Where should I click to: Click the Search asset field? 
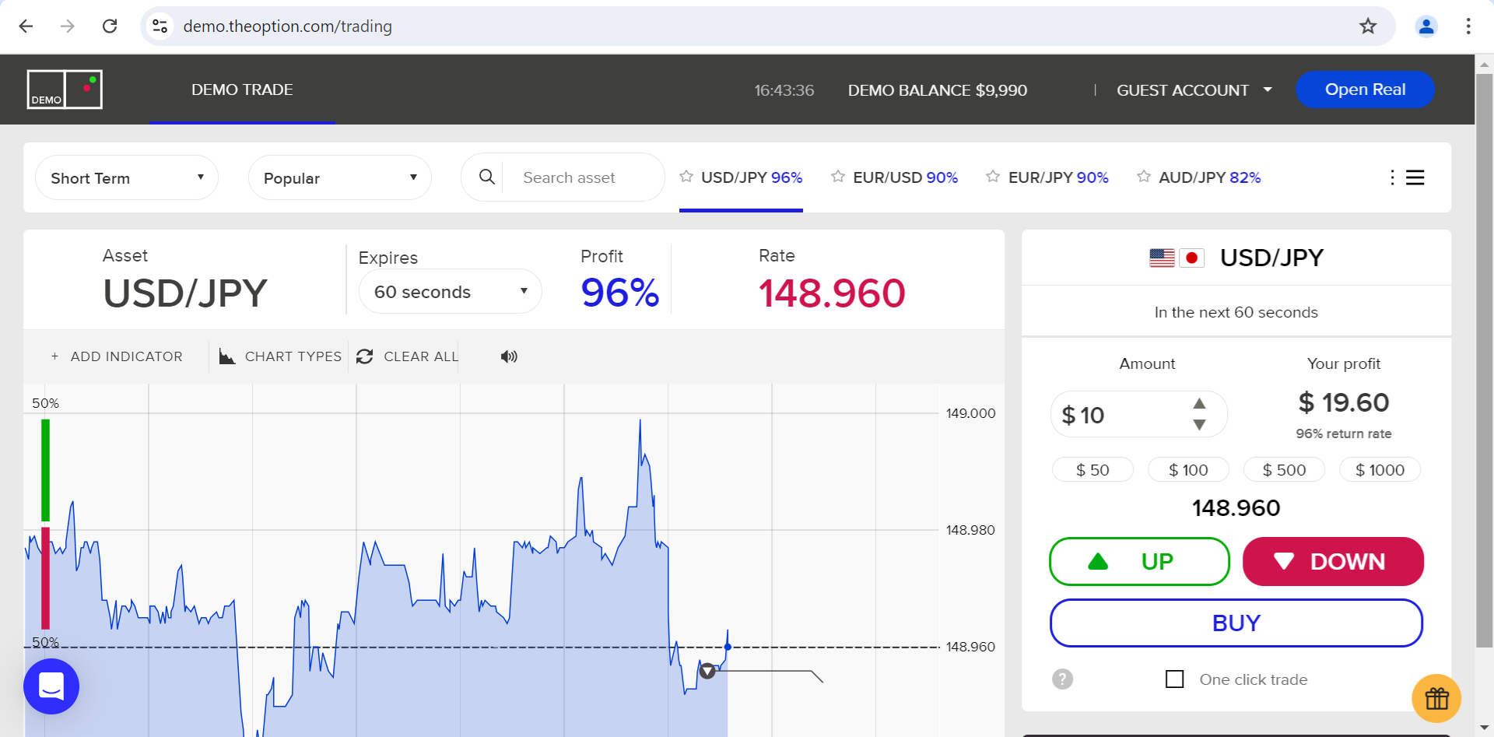[584, 177]
